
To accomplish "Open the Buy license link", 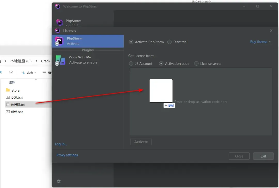I will point(260,42).
